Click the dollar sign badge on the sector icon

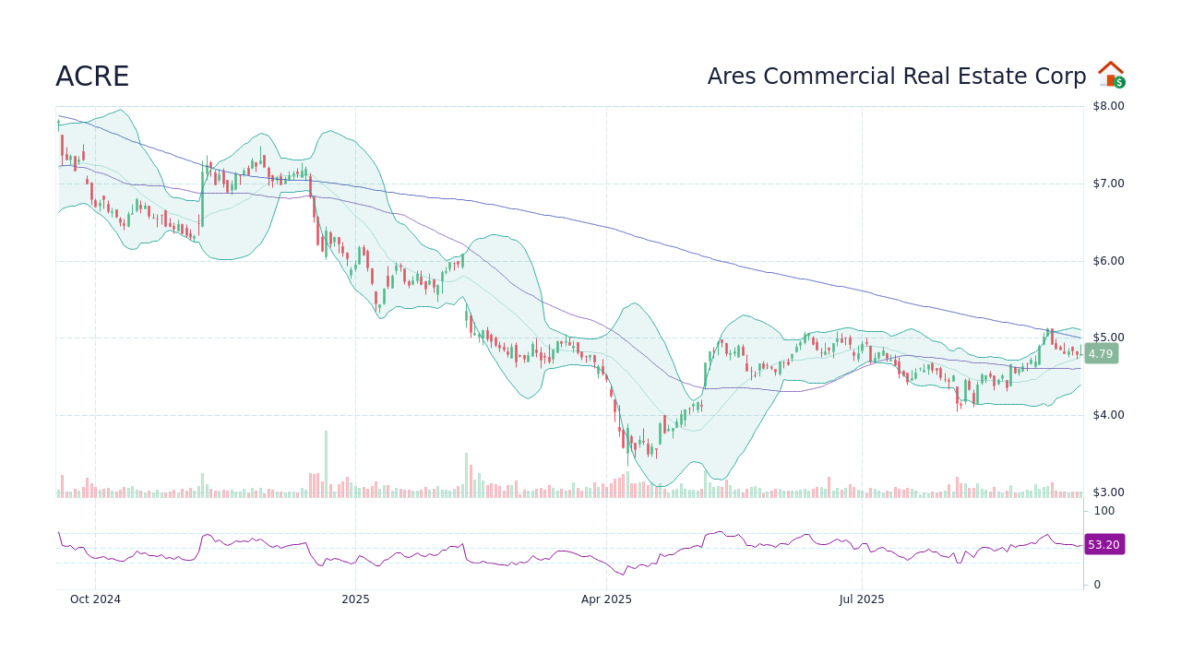coord(1119,84)
